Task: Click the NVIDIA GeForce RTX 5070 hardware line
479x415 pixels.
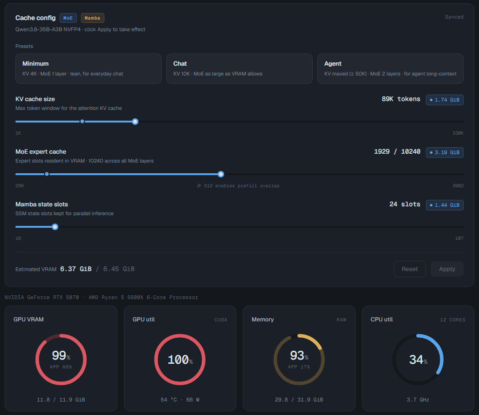Action: (x=102, y=298)
